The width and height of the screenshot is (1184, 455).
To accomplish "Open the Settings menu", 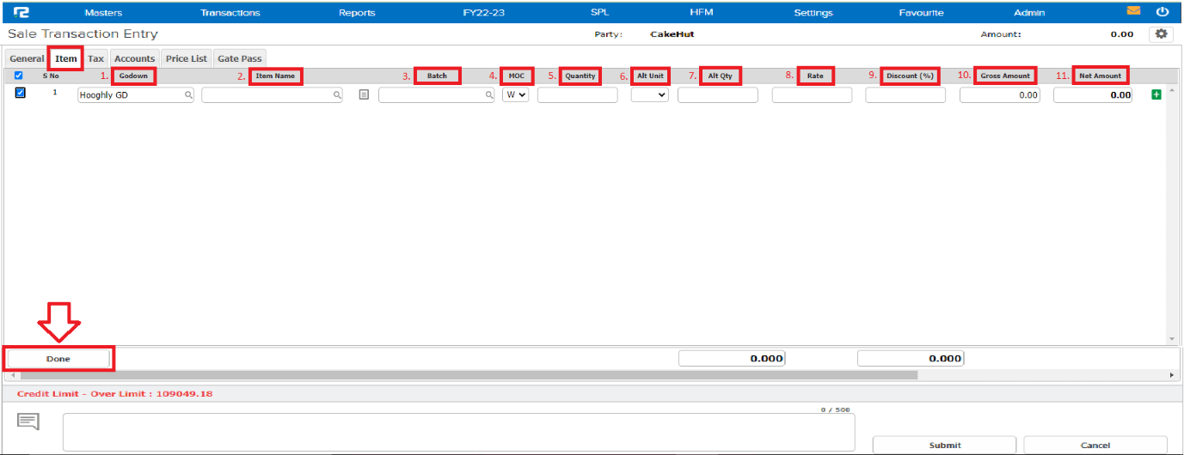I will point(813,13).
